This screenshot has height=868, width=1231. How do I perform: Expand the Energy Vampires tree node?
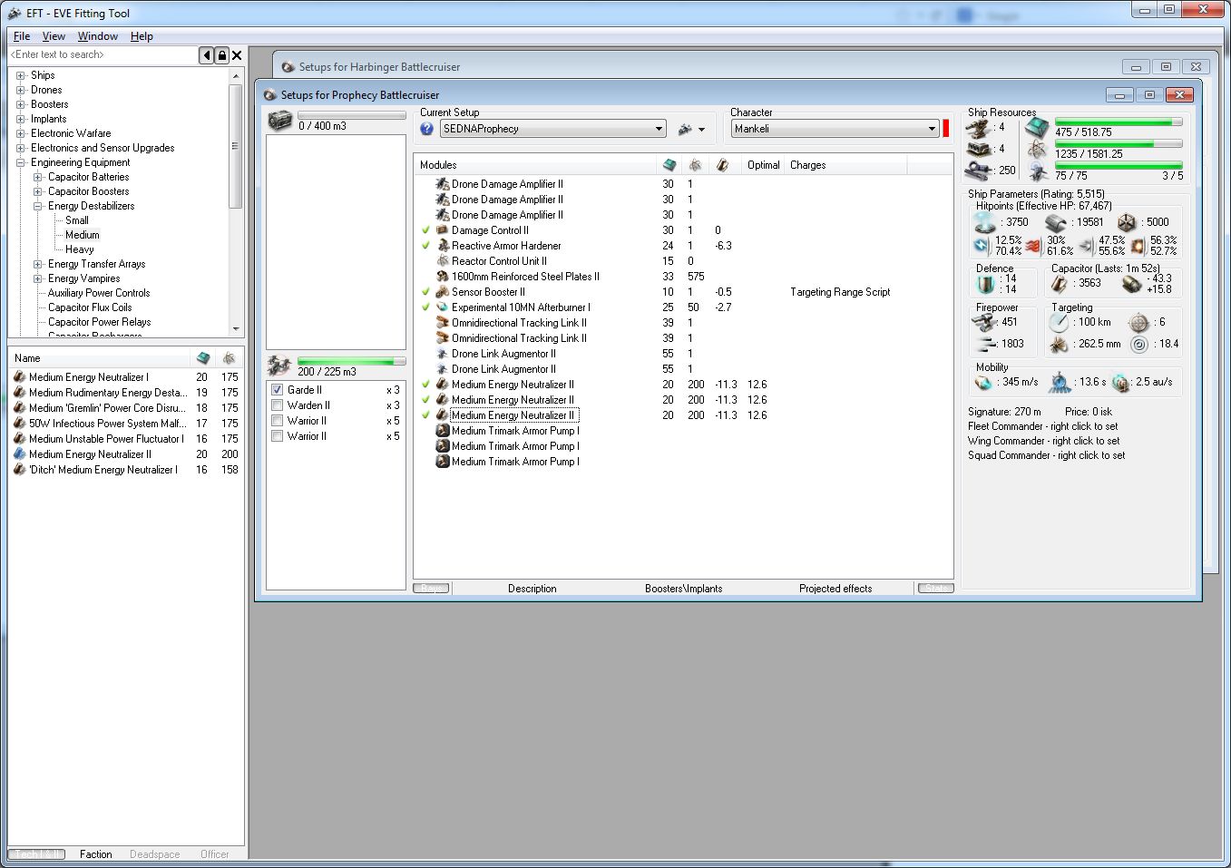click(38, 278)
